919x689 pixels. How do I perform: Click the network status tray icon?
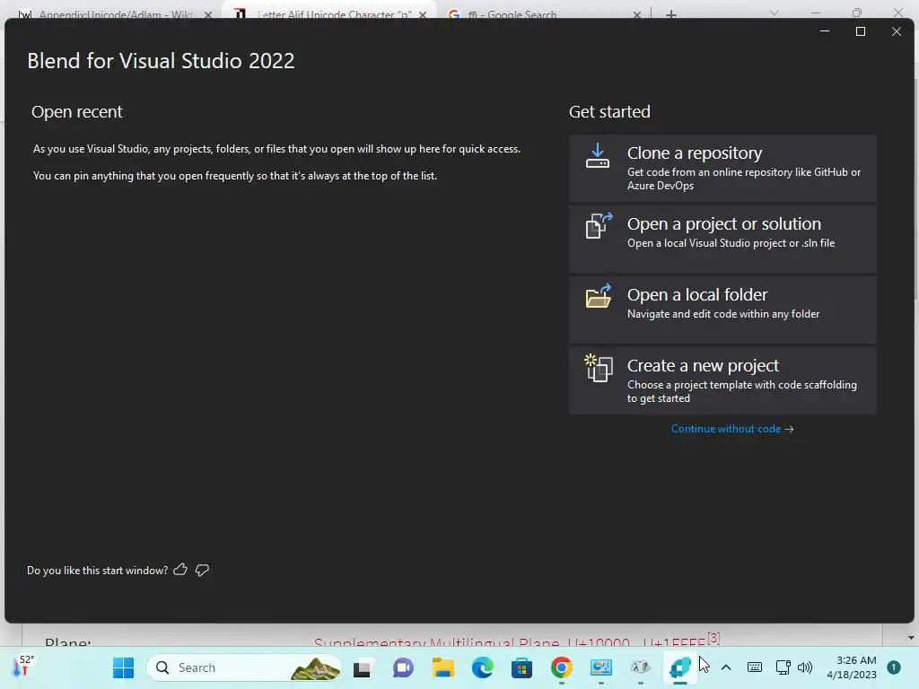783,667
